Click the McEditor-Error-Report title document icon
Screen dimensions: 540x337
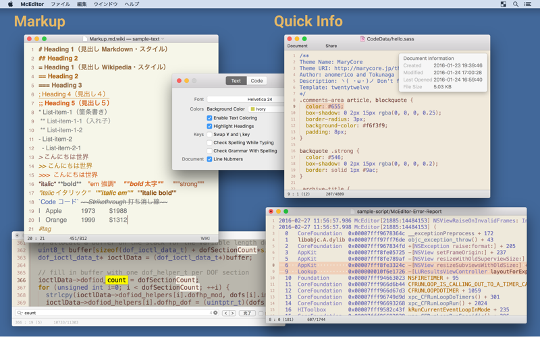(x=352, y=212)
